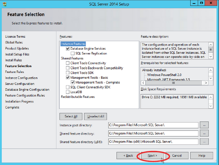219x165 pixels.
Task: Check Client Tools Connectivity
Action: pos(68,63)
